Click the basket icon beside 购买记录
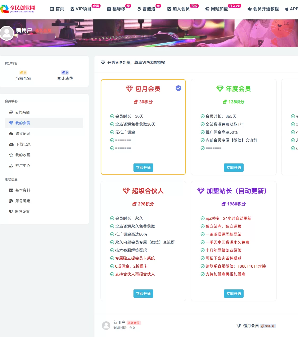The width and height of the screenshot is (298, 337). 11,134
